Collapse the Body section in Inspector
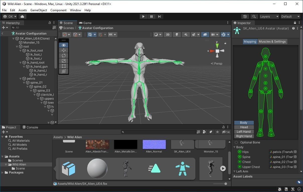Image resolution: width=303 pixels, height=192 pixels. click(x=235, y=147)
